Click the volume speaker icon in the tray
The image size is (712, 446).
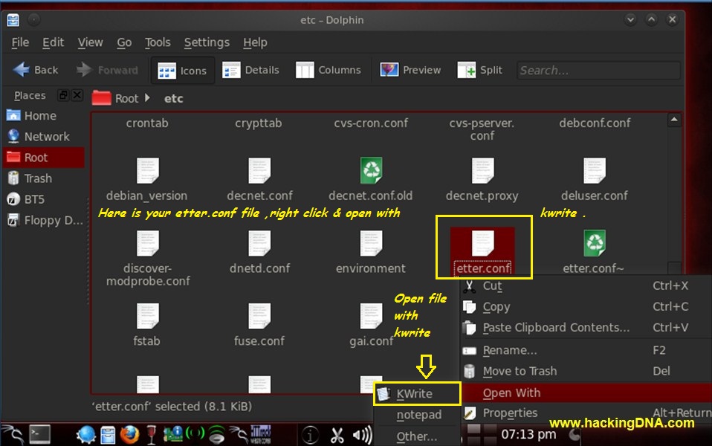[361, 433]
